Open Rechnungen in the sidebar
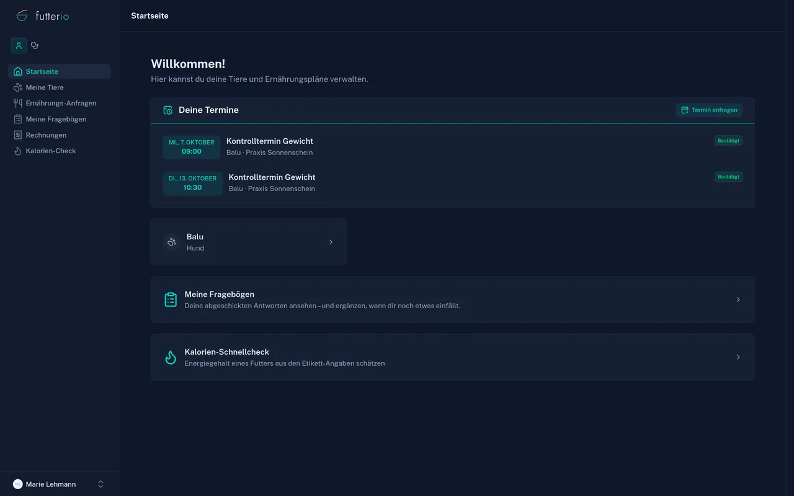The height and width of the screenshot is (496, 794). (x=60, y=135)
